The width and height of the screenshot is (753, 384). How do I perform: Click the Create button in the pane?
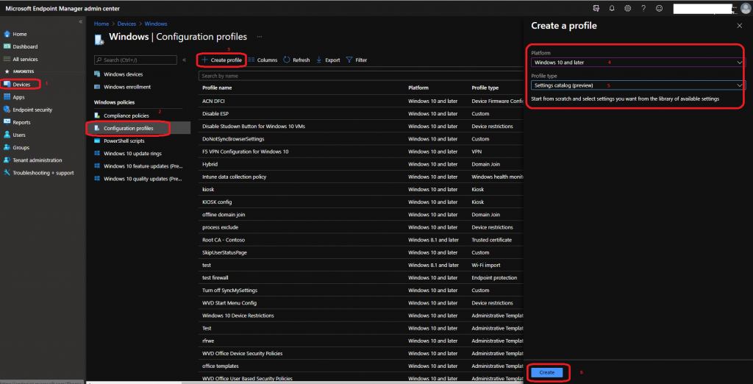(547, 372)
